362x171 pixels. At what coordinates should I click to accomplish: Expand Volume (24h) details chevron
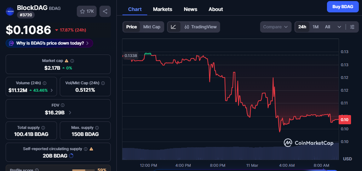52,90
